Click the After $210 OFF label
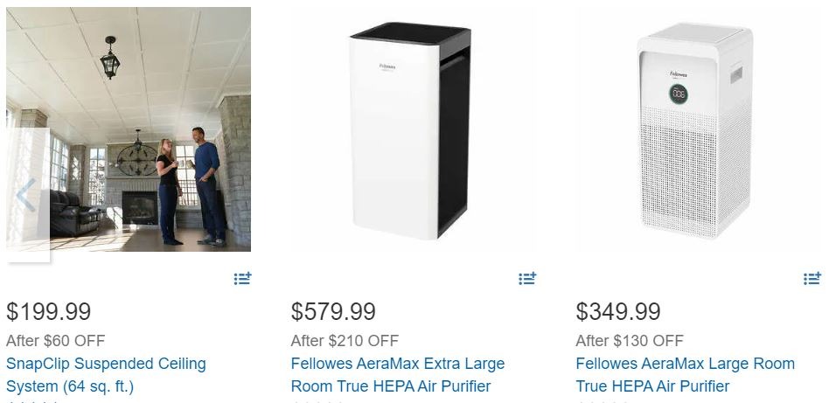The image size is (829, 403). click(345, 341)
